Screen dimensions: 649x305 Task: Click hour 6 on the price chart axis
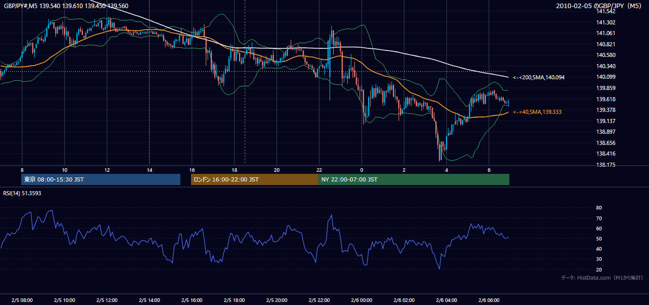point(489,170)
